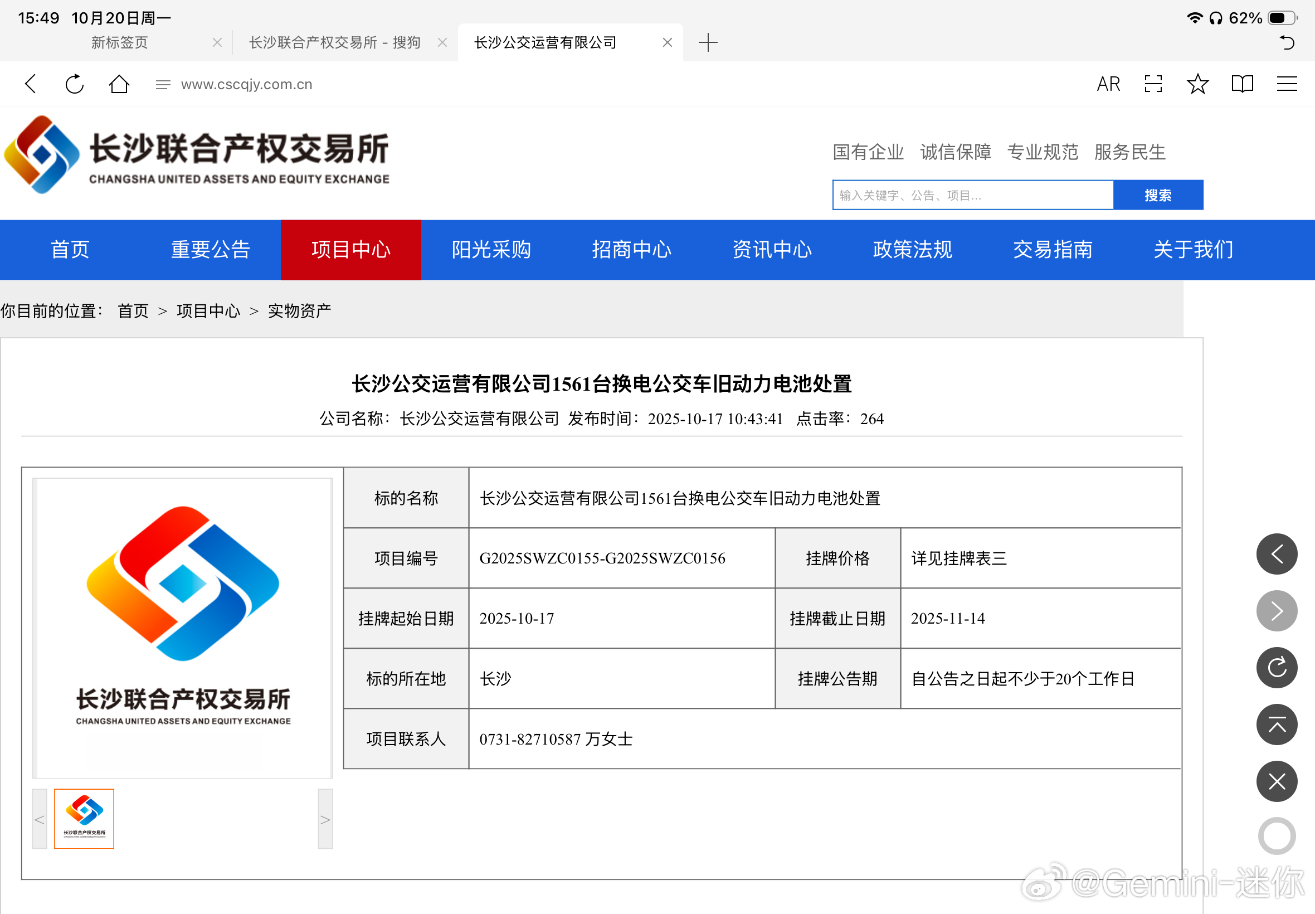The height and width of the screenshot is (914, 1315).
Task: Click the blue 搜索 button
Action: 1157,195
